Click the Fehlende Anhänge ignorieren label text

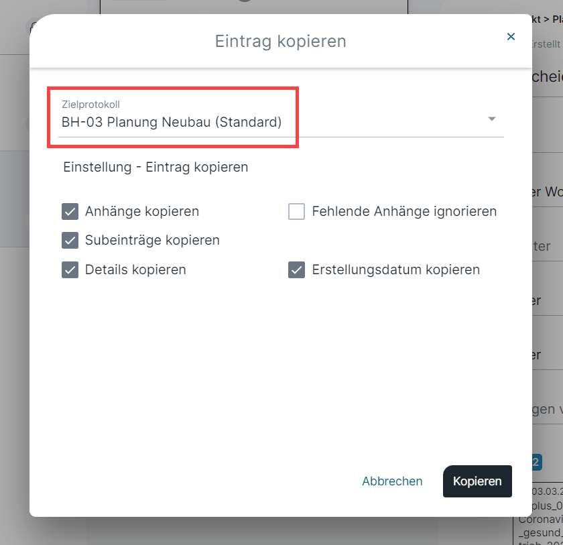click(404, 211)
